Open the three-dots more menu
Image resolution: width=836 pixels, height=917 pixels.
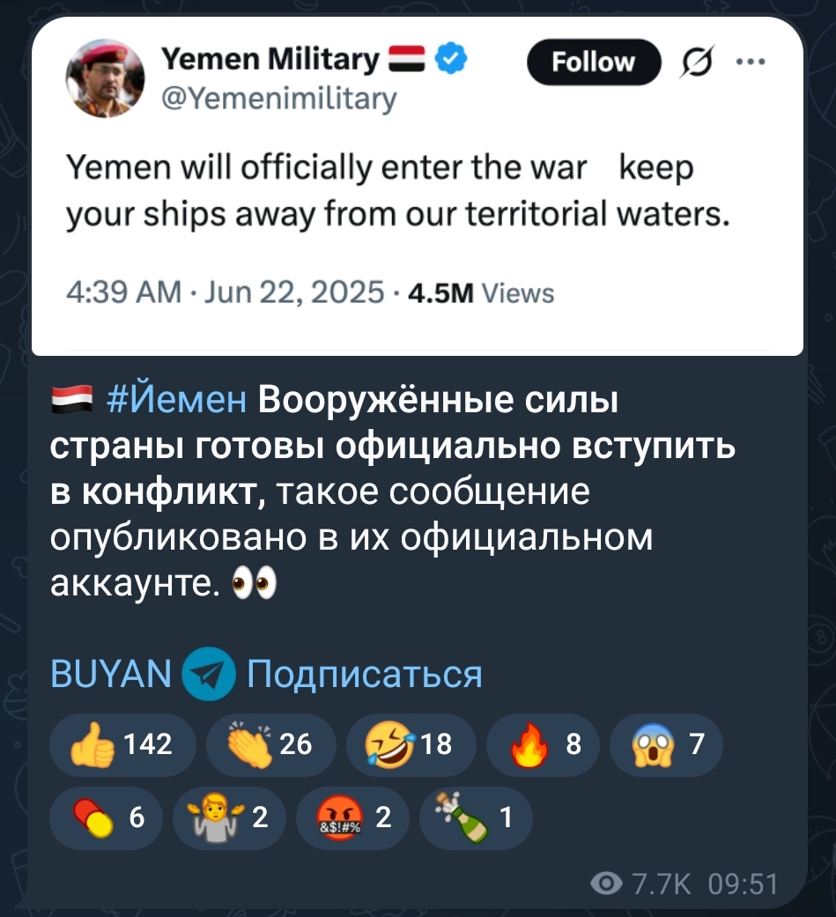751,62
